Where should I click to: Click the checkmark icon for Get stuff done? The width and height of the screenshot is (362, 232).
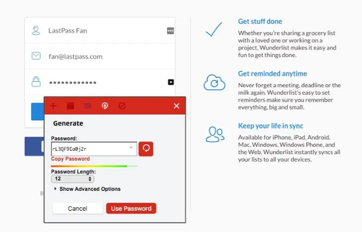[214, 29]
